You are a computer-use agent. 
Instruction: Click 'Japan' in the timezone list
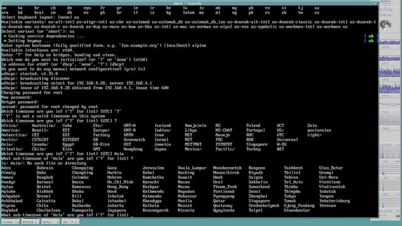coord(160,149)
